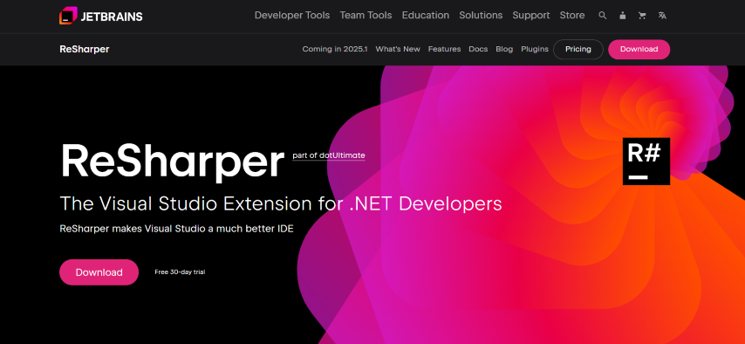Go to the Features page
Screen dimensions: 745x344
[x=444, y=49]
